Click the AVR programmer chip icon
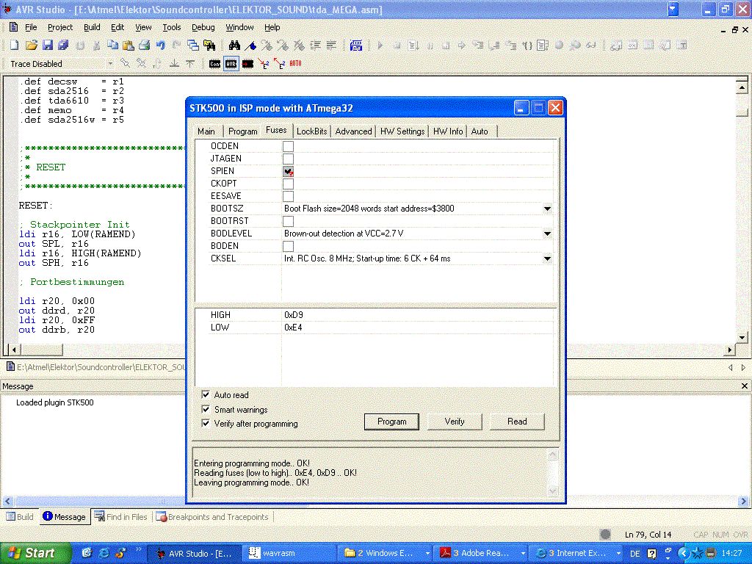 pyautogui.click(x=231, y=64)
